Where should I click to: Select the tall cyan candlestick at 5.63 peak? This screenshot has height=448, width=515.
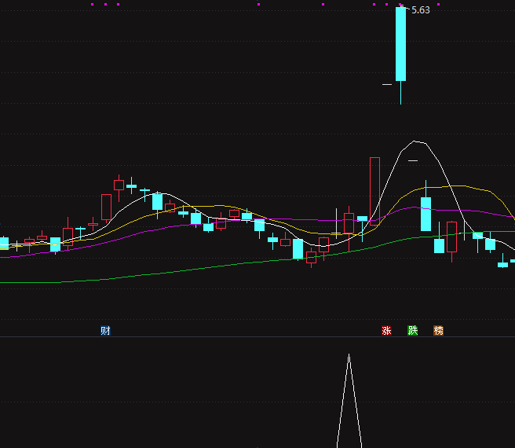pyautogui.click(x=400, y=44)
